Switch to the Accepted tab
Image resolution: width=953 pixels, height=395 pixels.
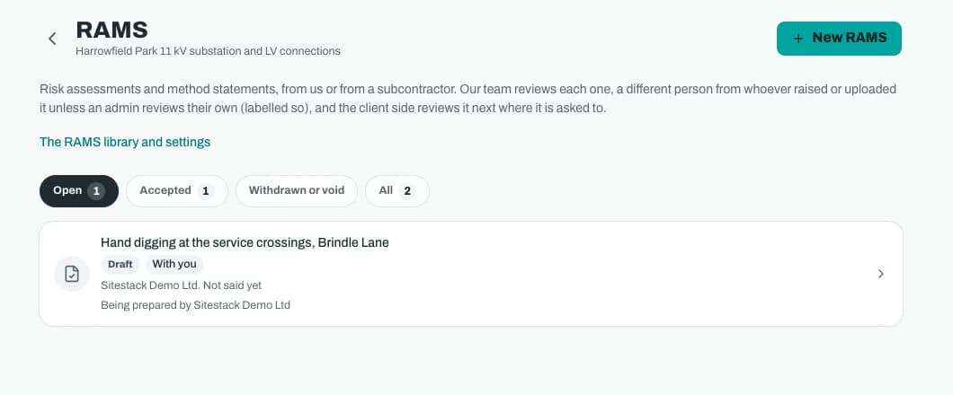coord(177,191)
